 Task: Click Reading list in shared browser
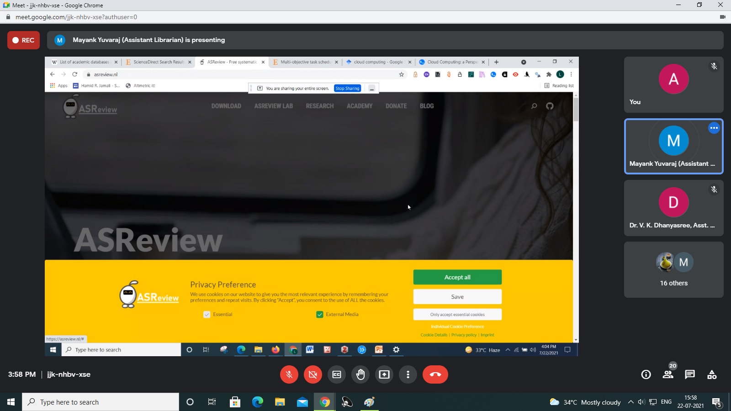[x=559, y=86]
